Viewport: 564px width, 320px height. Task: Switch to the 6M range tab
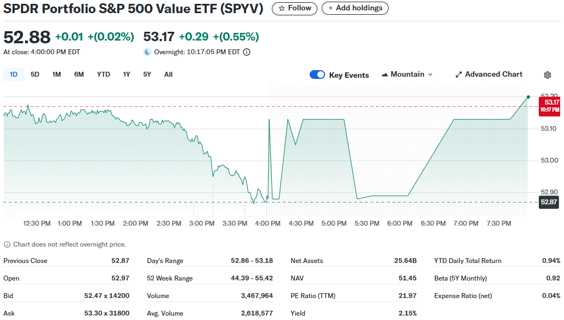click(x=79, y=75)
